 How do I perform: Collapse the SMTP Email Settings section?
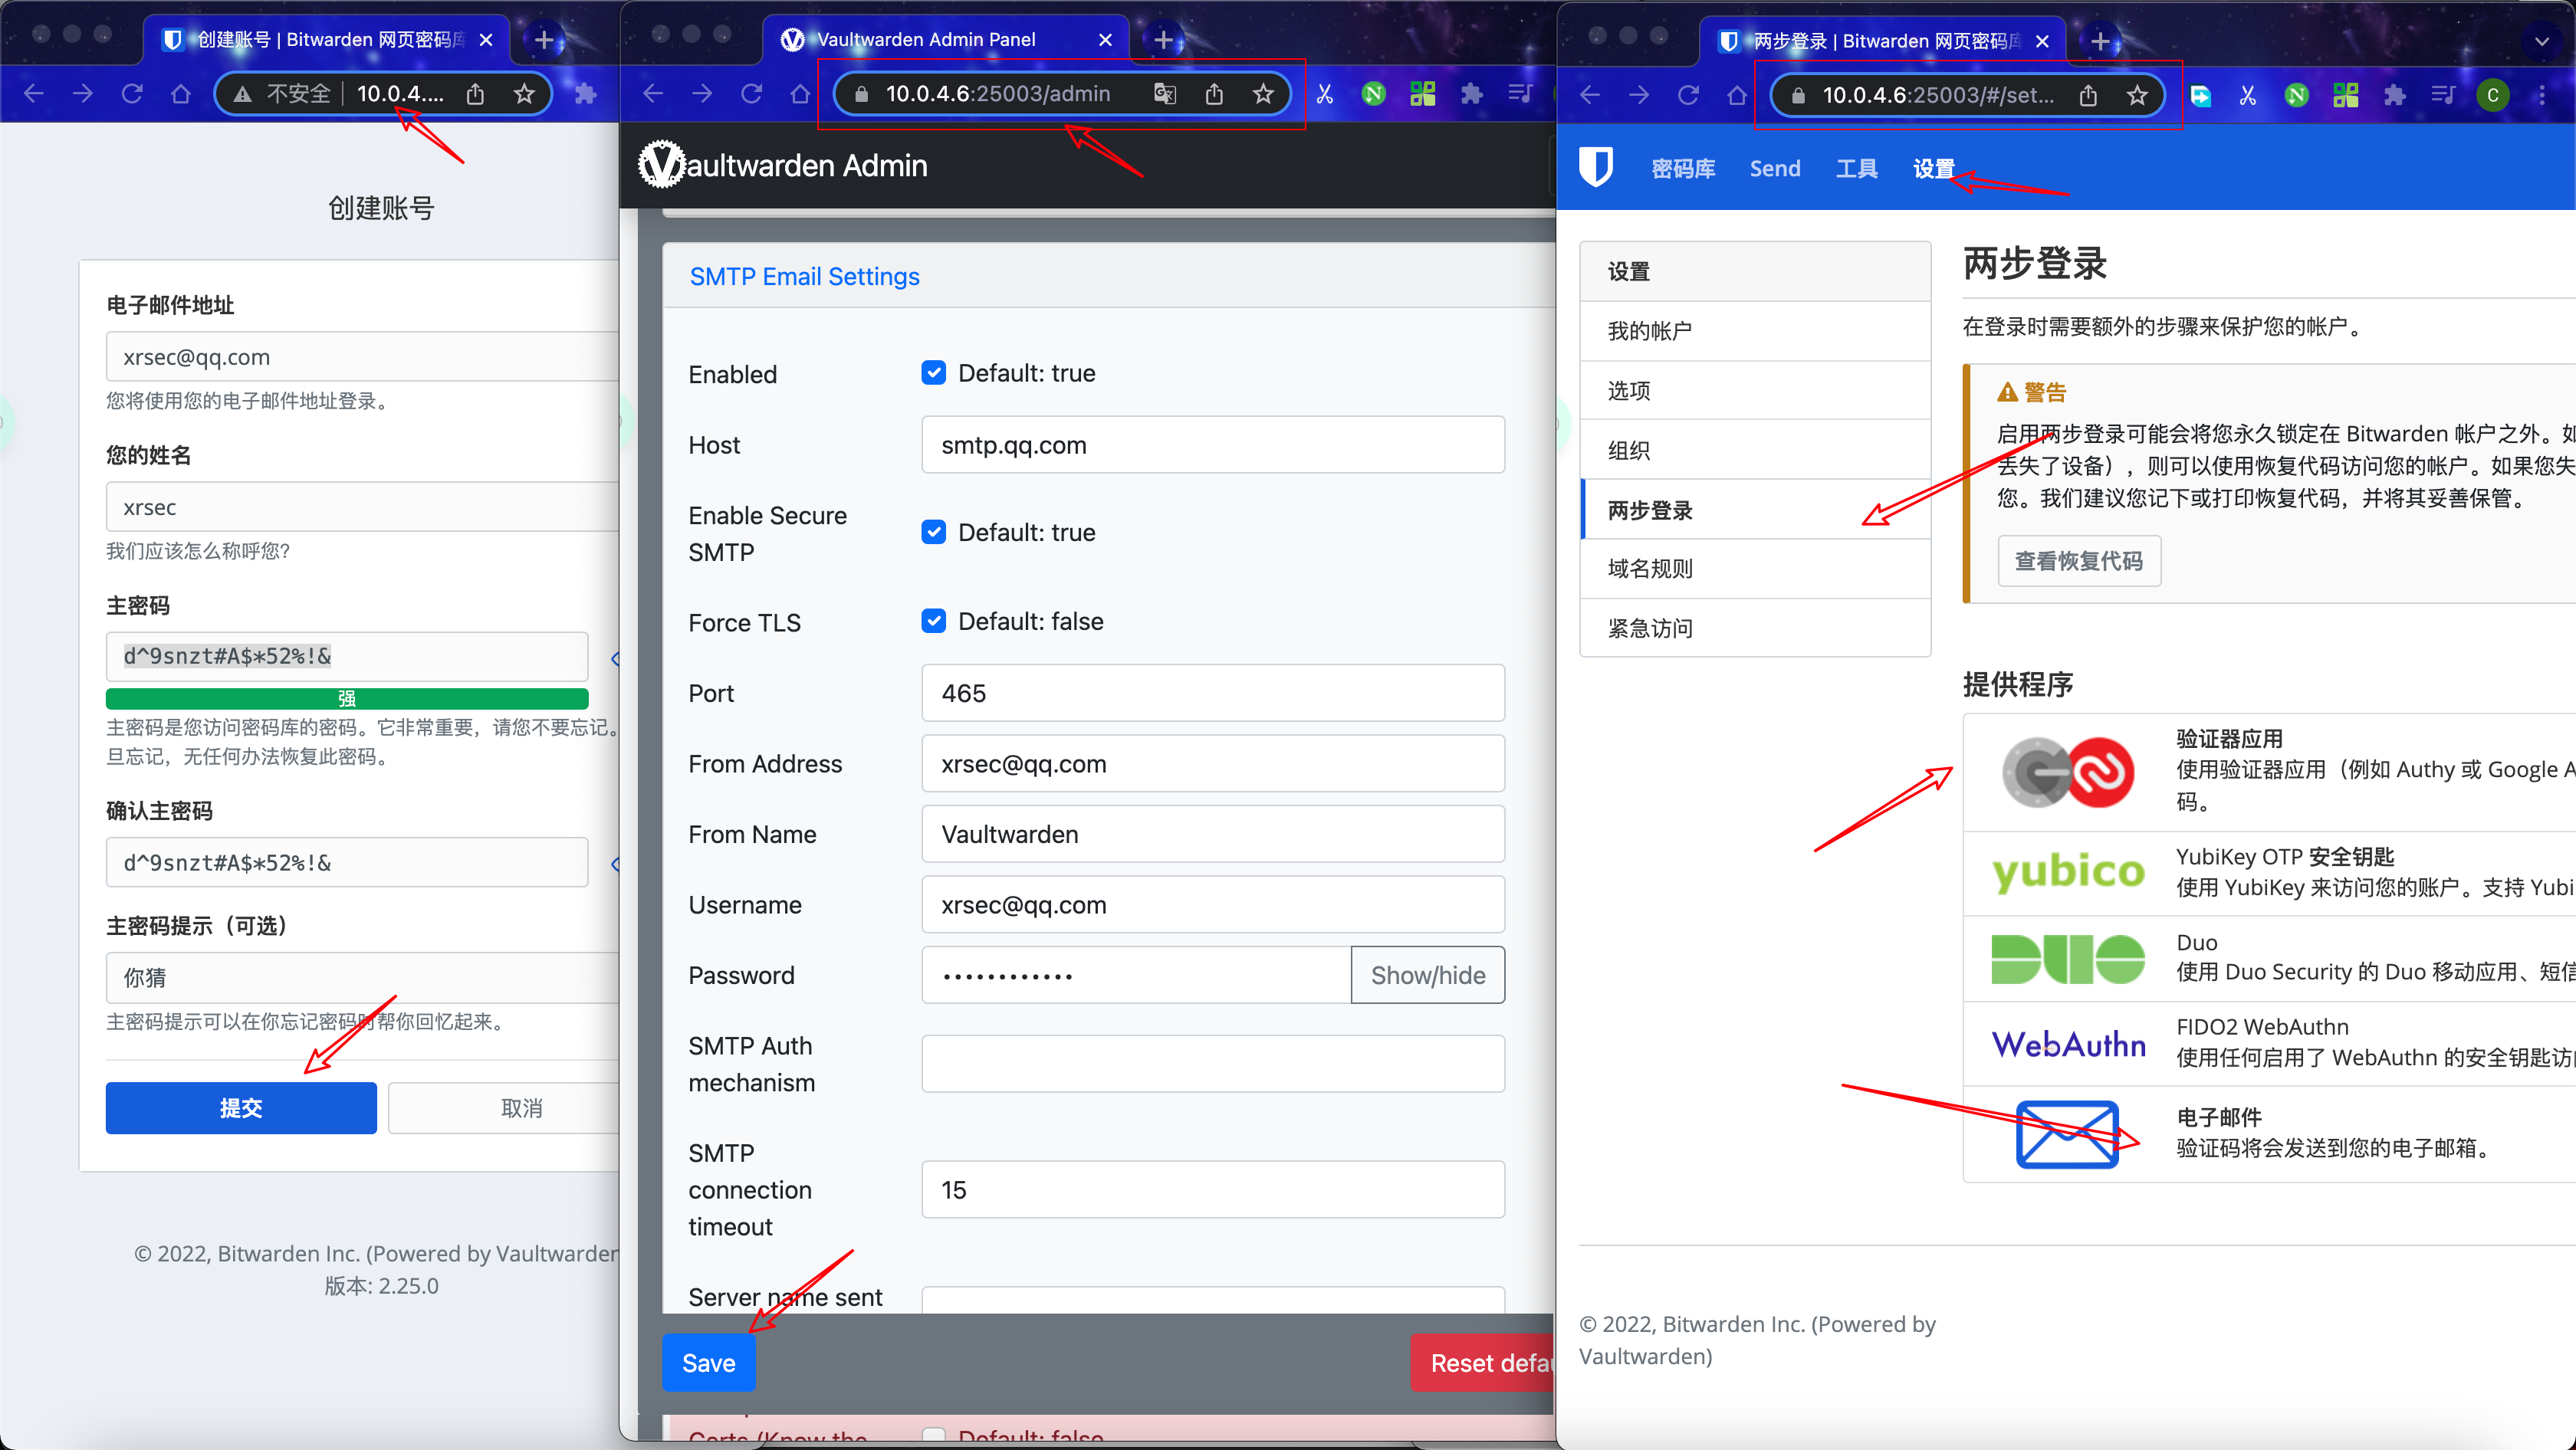(x=804, y=276)
